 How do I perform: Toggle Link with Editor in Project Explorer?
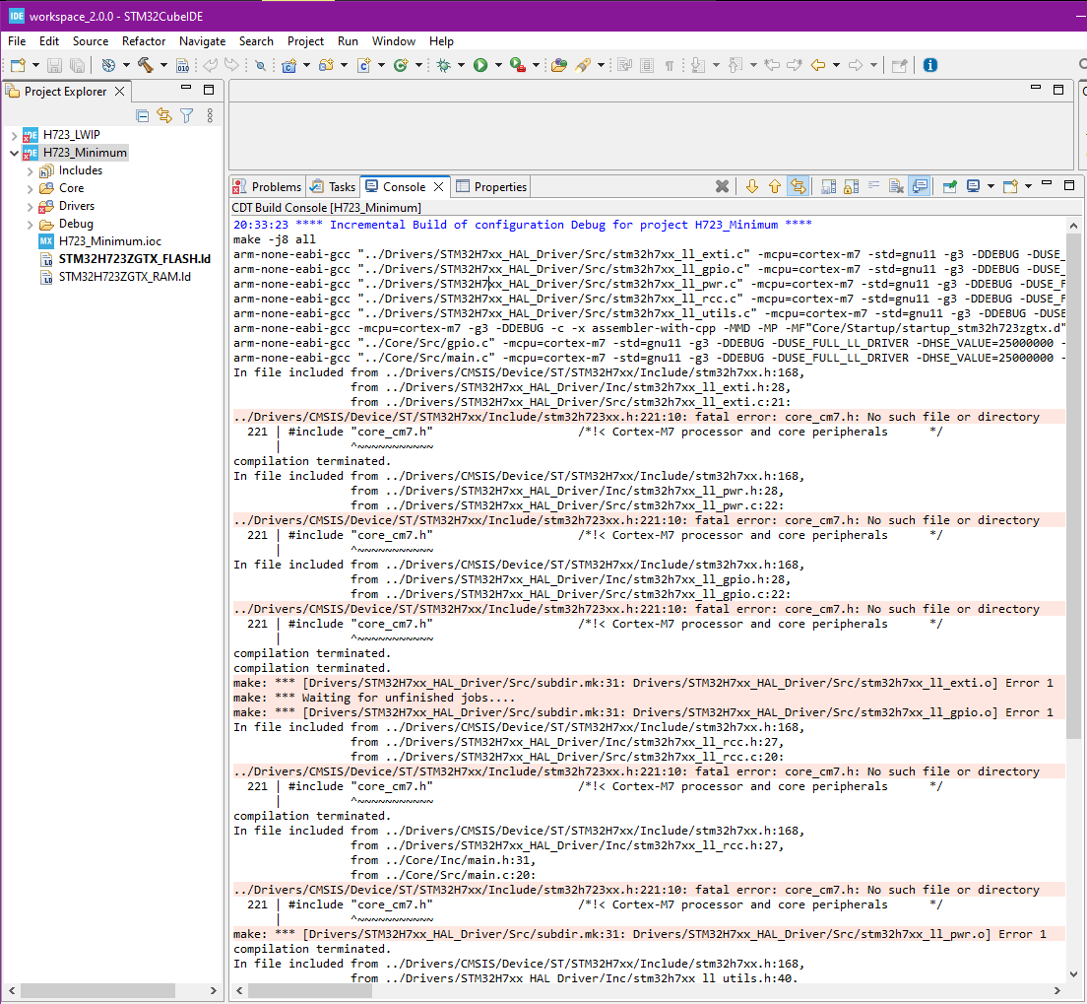(164, 115)
